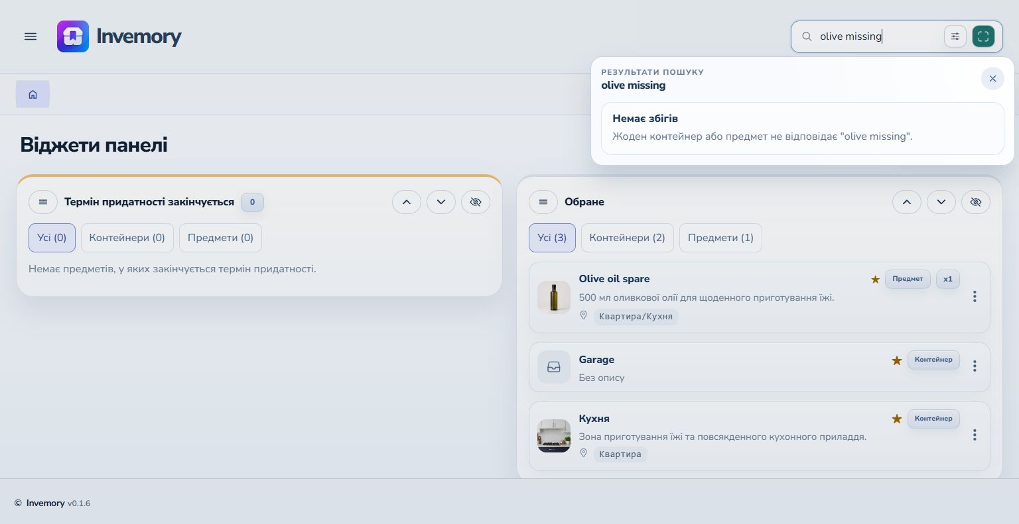
Task: Hide the Термін придатності widget
Action: point(476,202)
